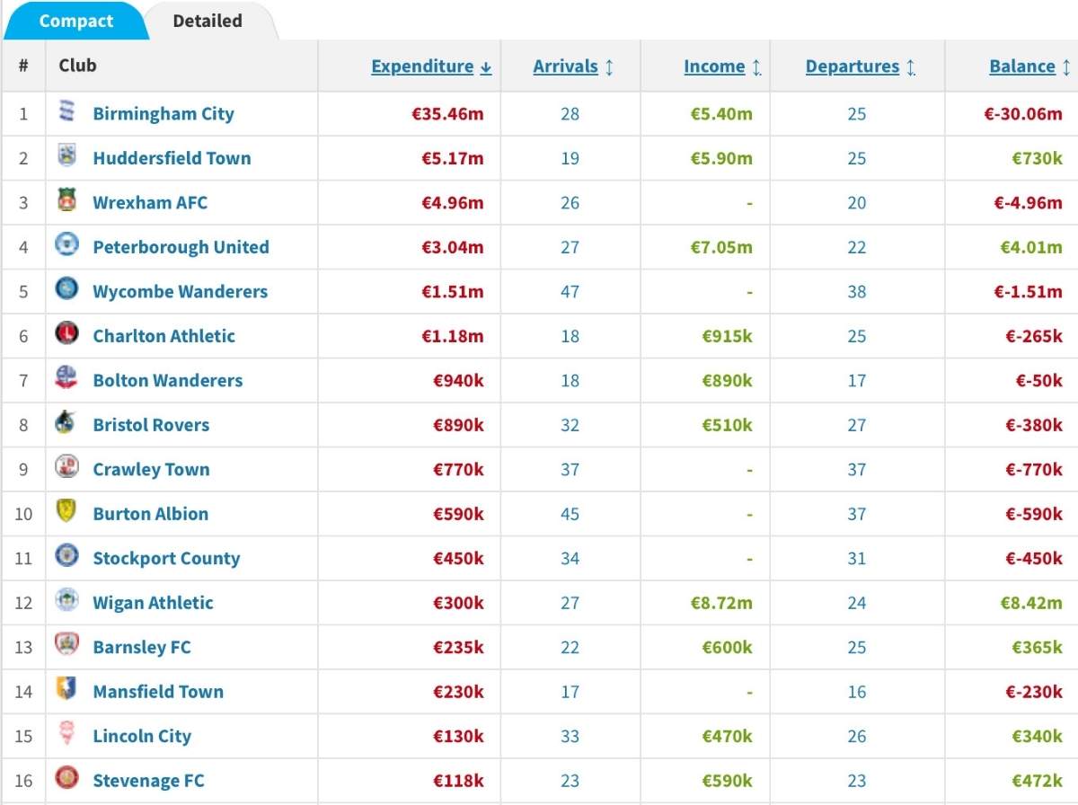The image size is (1078, 805).
Task: Click Stockport County's €-450k balance
Action: click(x=1034, y=559)
